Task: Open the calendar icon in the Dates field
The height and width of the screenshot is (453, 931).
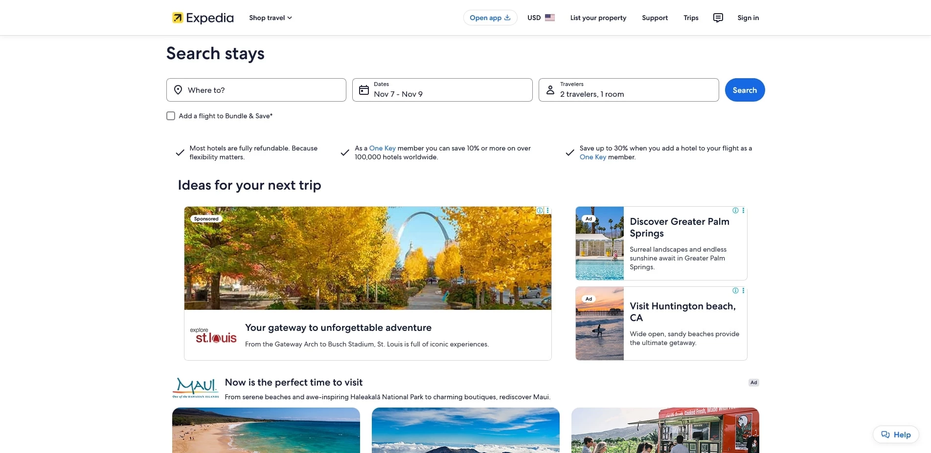Action: click(364, 90)
